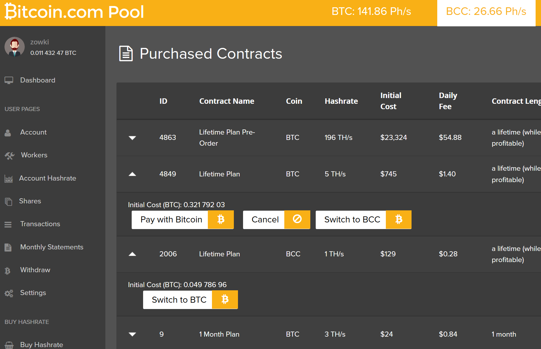Click the bitcoin icon on Switch to BTC
541x349 pixels.
pos(225,300)
